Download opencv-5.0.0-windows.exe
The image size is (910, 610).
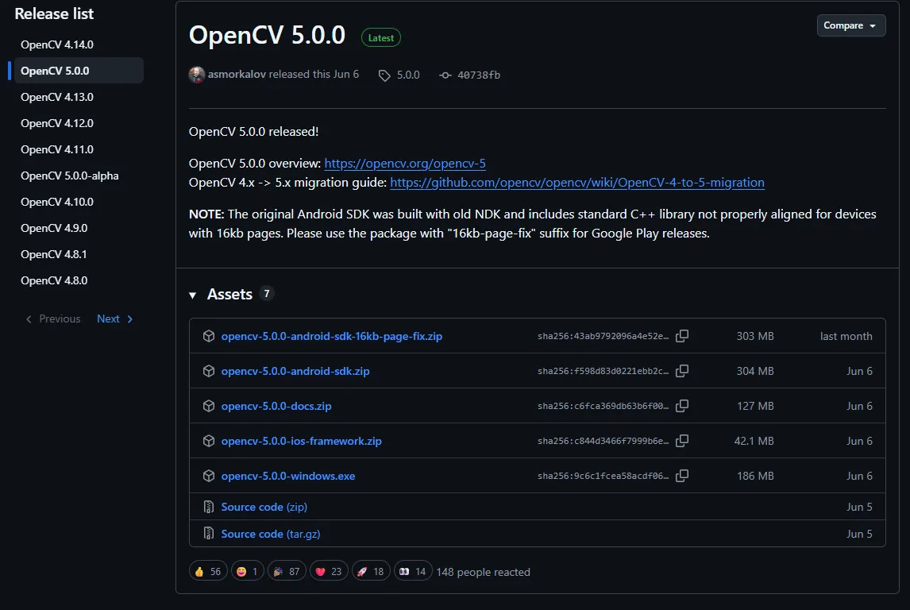[x=288, y=475]
